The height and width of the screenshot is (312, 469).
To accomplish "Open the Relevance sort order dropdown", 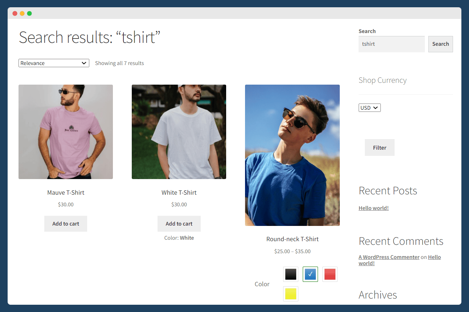I will point(53,63).
